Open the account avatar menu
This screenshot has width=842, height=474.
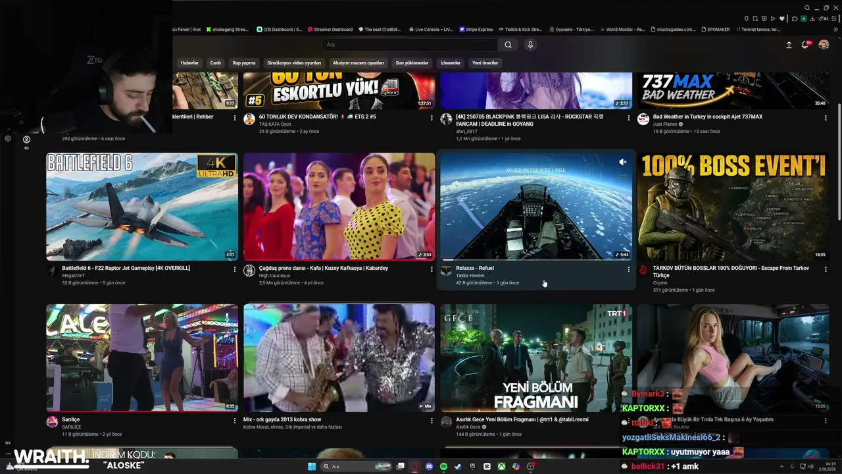coord(824,45)
